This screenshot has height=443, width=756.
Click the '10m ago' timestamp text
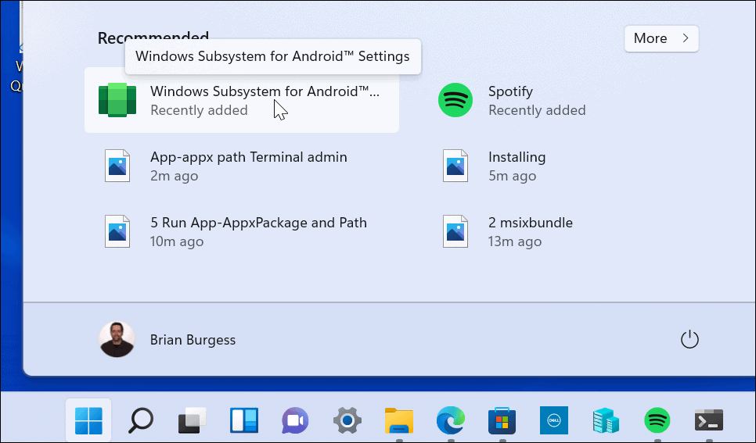[177, 241]
